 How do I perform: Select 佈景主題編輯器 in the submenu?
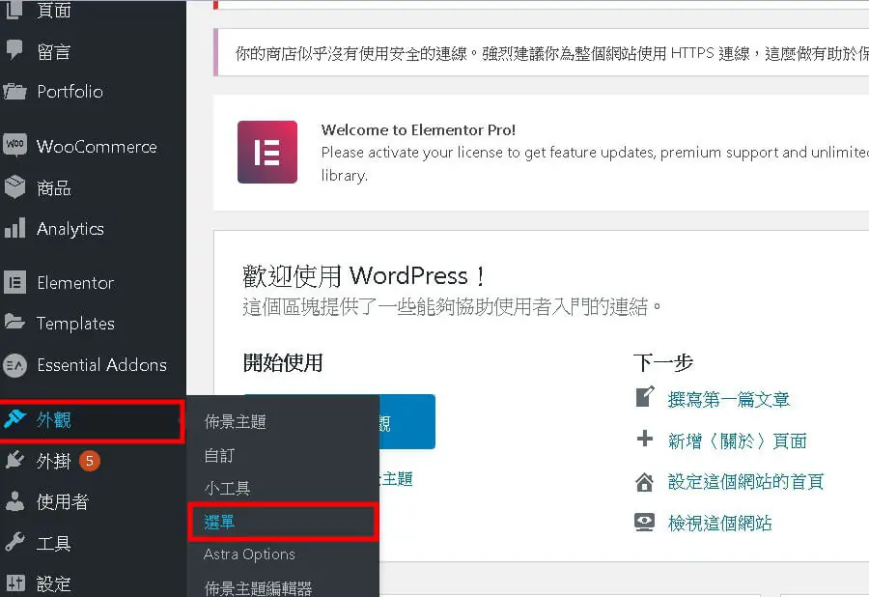point(283,586)
